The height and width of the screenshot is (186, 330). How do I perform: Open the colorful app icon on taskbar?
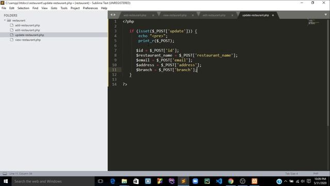coord(160,181)
